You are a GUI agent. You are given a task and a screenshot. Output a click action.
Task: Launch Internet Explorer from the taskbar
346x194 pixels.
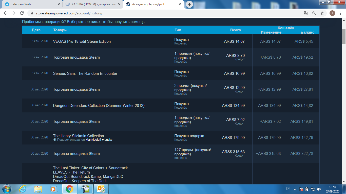click(x=23, y=189)
